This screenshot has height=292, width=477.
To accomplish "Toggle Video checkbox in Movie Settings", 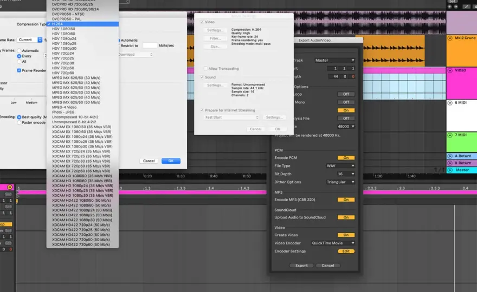I will (x=202, y=22).
